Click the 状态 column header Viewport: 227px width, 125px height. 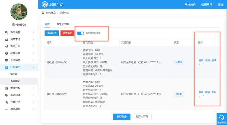176,42
